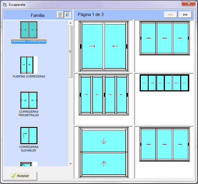Pick the two-panel sliding window thumbnail
The width and height of the screenshot is (198, 184).
point(104,46)
